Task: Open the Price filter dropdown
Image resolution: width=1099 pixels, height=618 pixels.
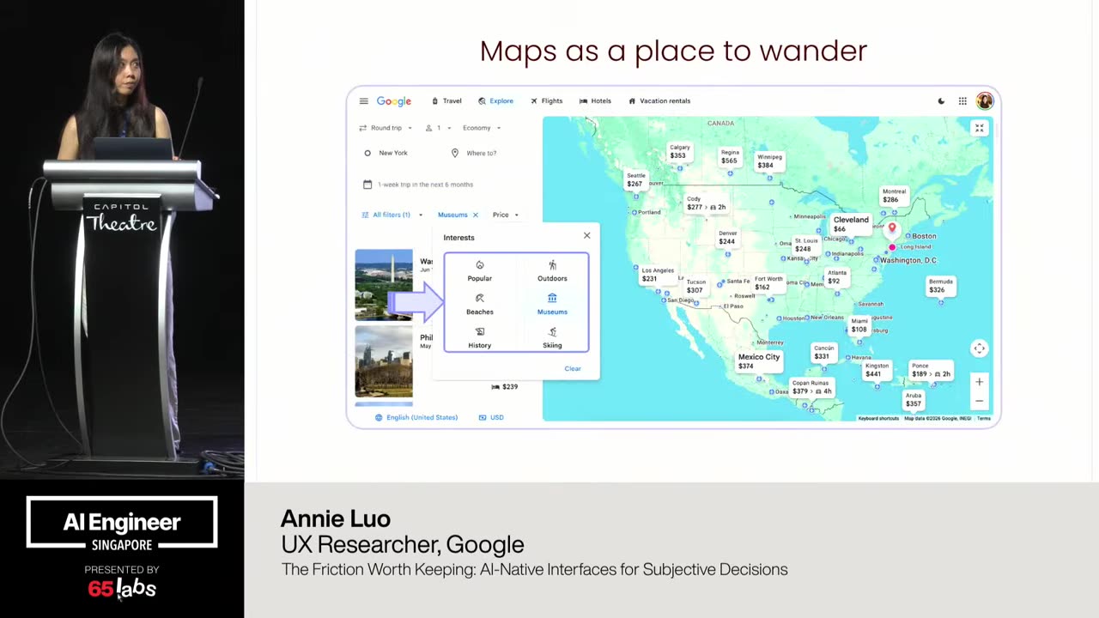Action: (x=506, y=215)
